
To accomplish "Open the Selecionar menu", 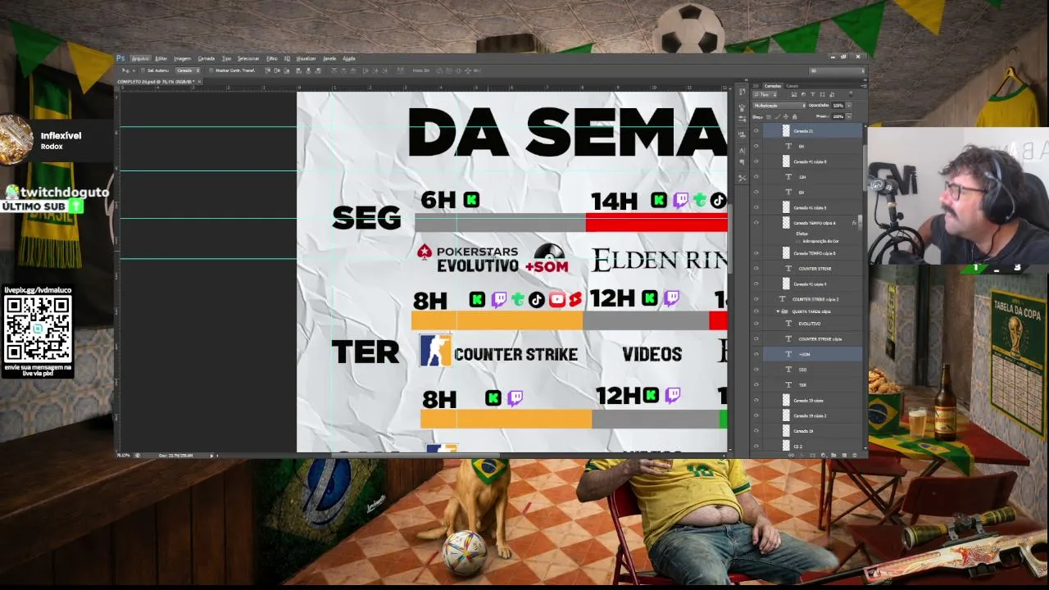I will (x=248, y=58).
